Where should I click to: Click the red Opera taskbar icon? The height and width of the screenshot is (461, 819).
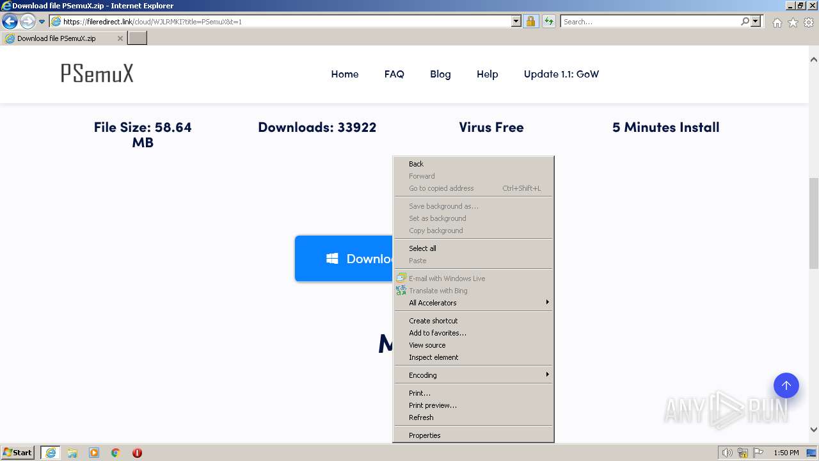(x=137, y=453)
